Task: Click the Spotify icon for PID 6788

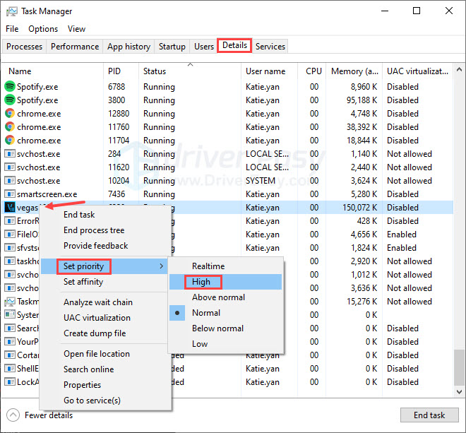Action: [x=10, y=87]
